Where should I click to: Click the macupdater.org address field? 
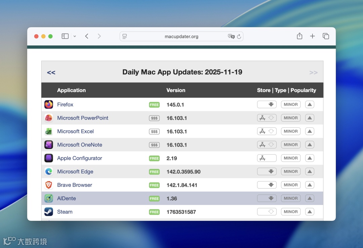[181, 36]
